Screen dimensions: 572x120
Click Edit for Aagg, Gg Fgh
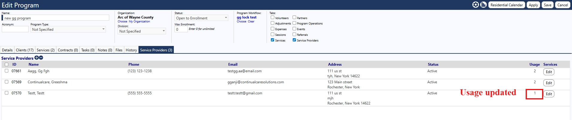[549, 72]
